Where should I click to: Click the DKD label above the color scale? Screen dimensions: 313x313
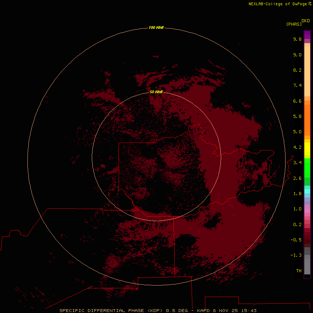click(x=306, y=21)
